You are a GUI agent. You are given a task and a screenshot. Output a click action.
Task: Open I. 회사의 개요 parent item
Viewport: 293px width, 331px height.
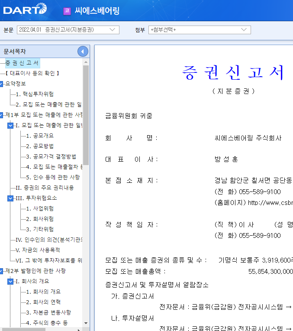tap(32, 281)
